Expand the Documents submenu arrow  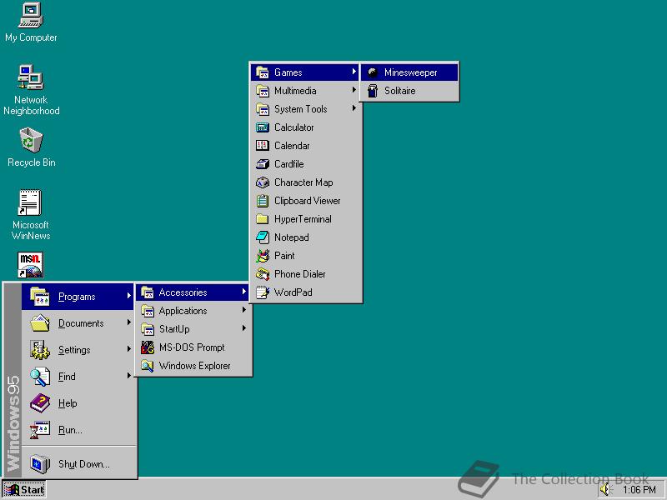[129, 322]
